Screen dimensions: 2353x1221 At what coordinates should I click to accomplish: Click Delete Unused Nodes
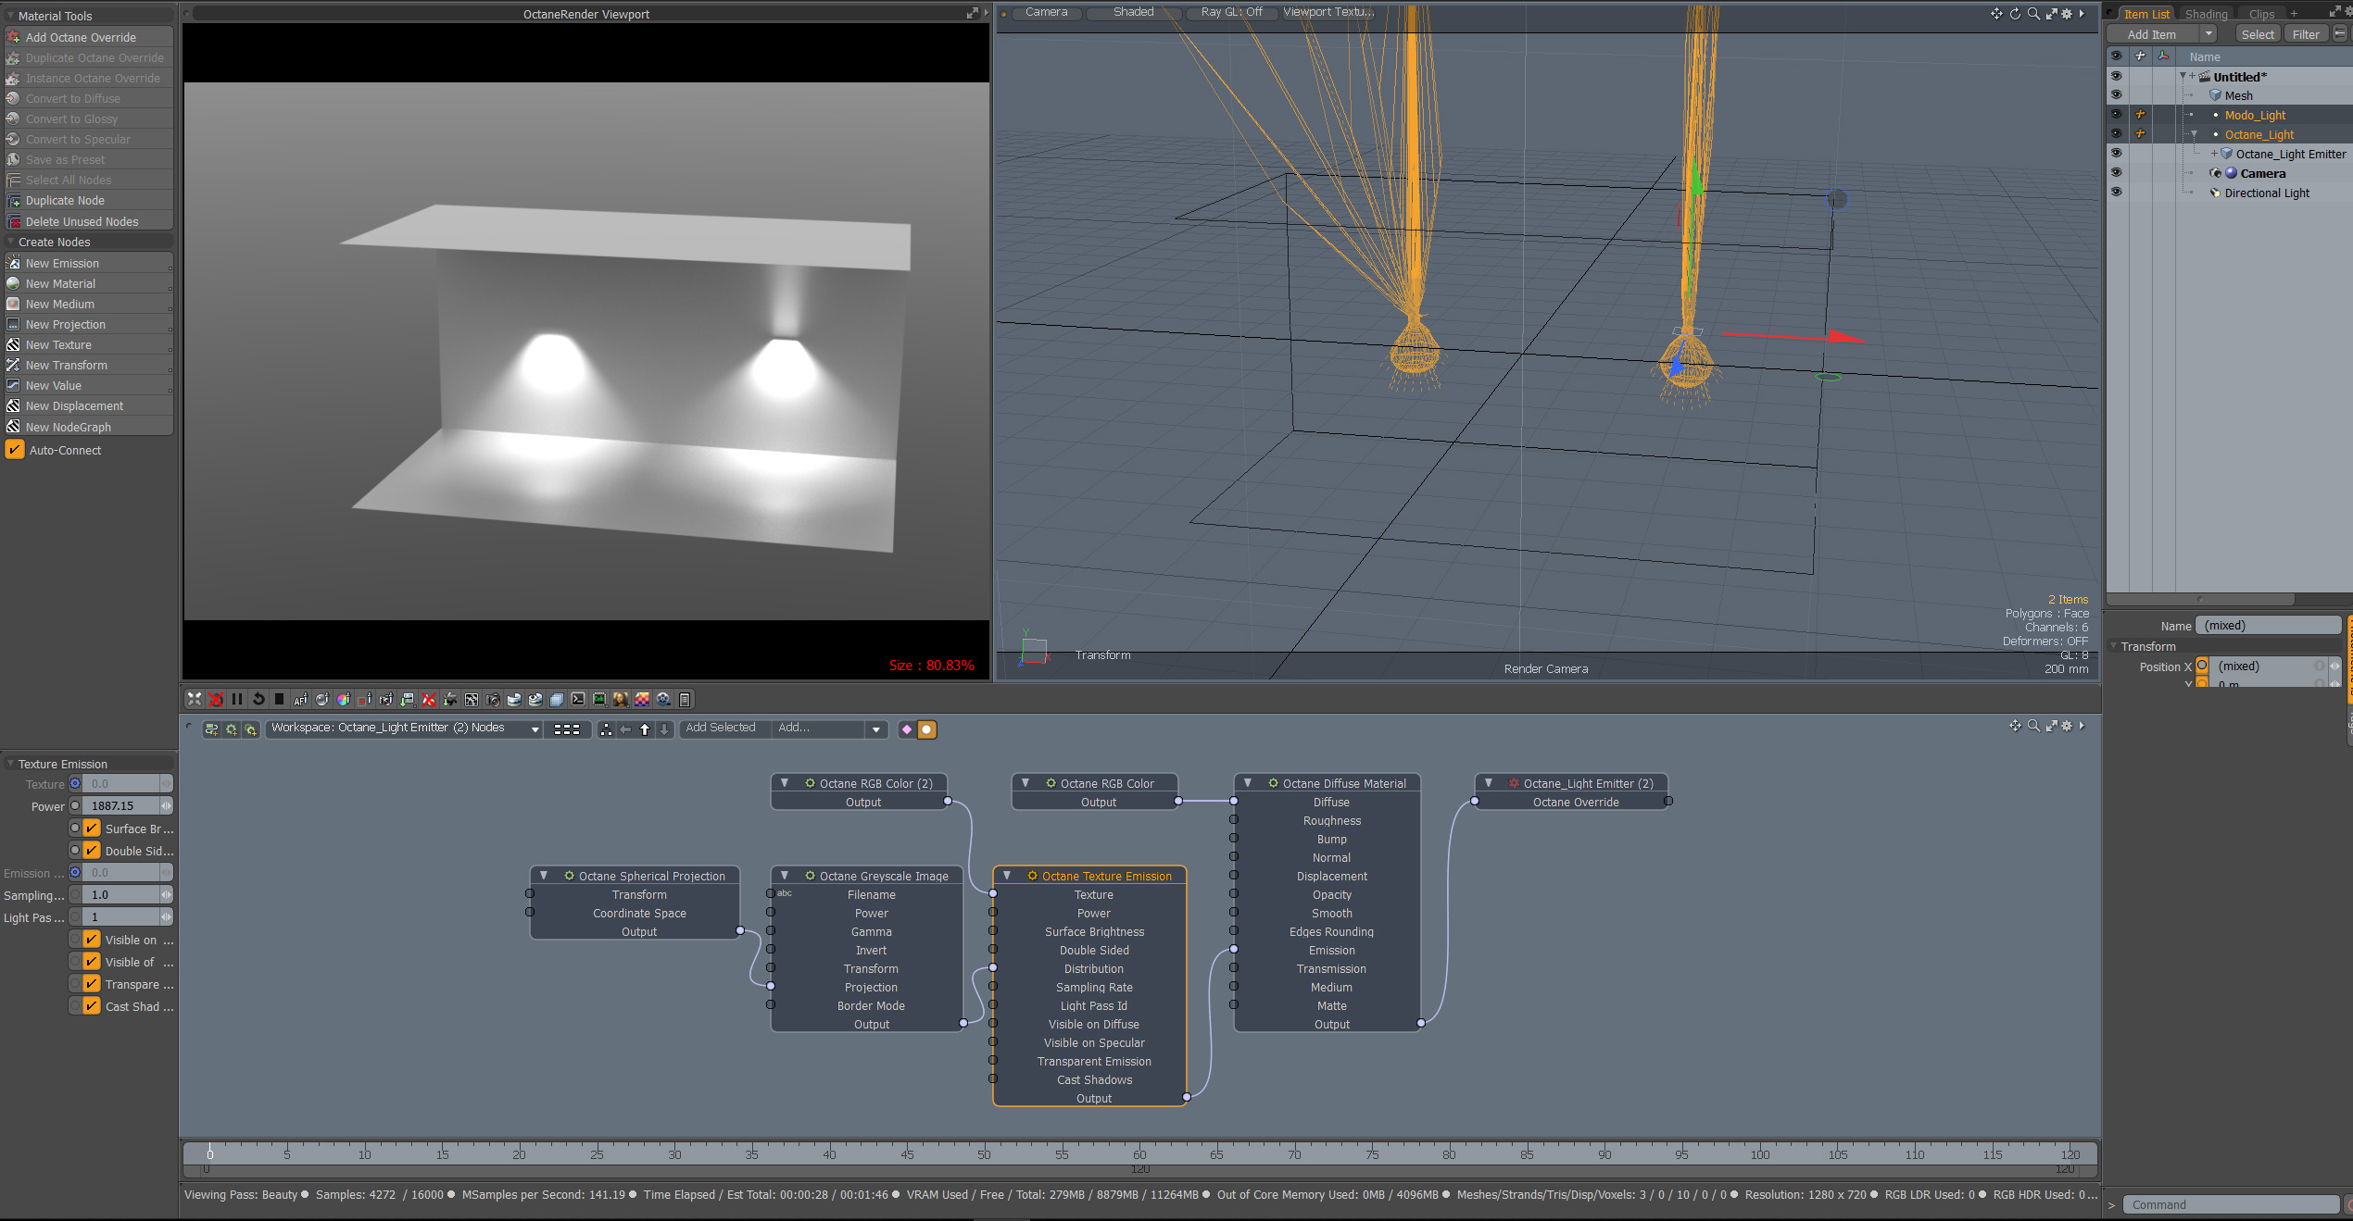point(82,221)
